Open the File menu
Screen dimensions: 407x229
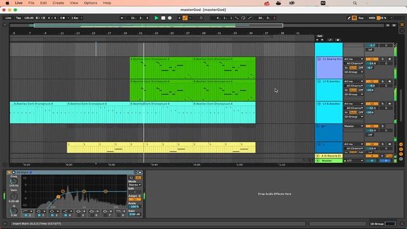31,3
